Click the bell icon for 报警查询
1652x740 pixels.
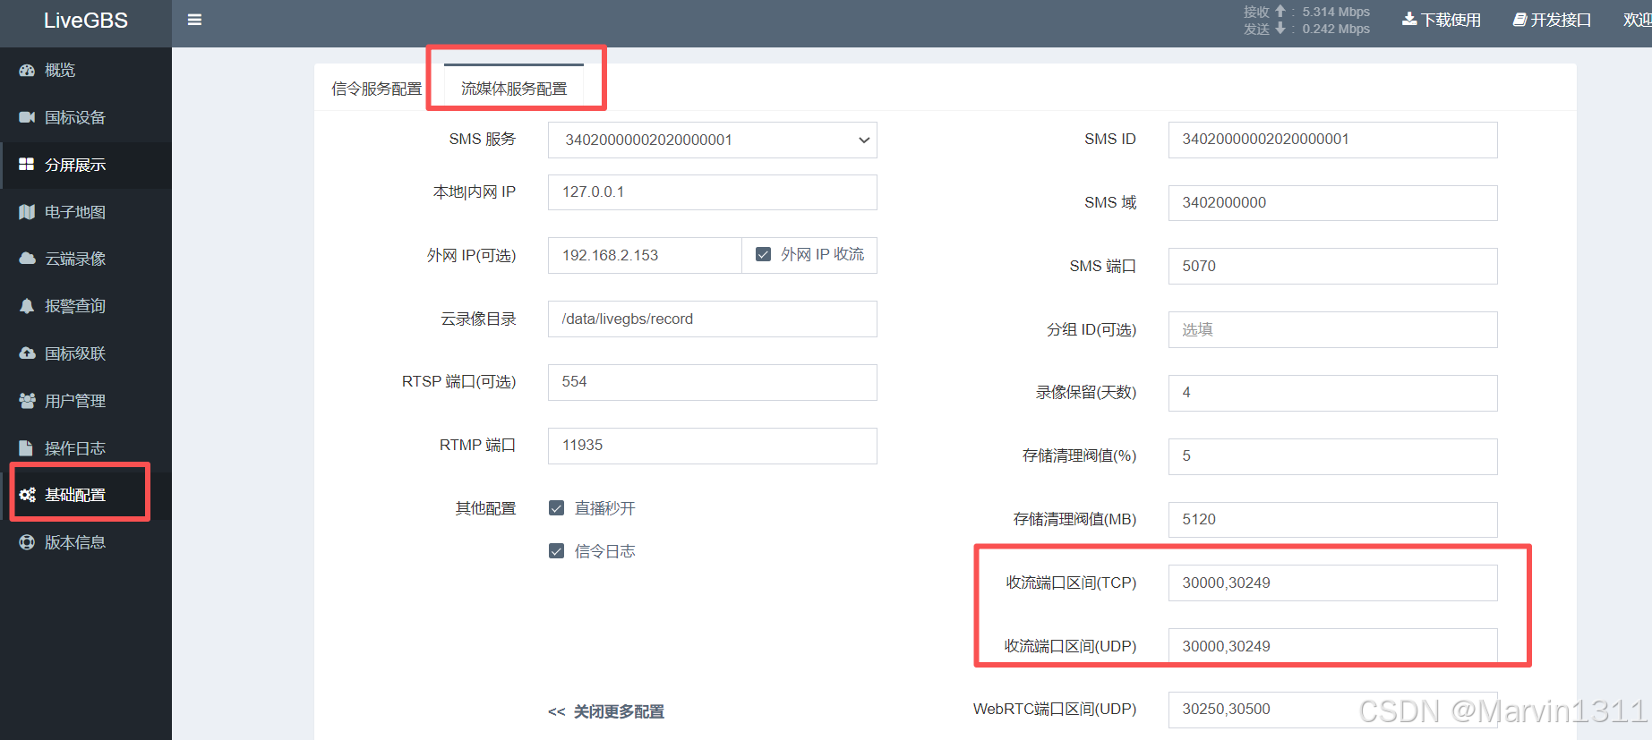click(x=27, y=306)
